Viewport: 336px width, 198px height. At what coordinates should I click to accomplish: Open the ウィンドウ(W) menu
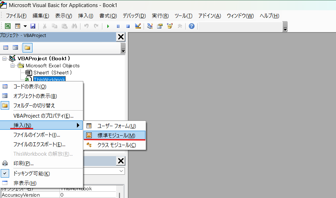point(240,16)
